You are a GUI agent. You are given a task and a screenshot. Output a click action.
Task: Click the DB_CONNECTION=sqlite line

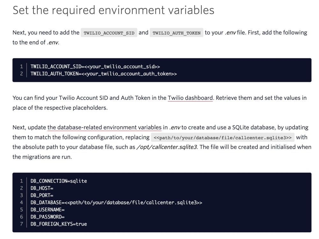pos(58,181)
